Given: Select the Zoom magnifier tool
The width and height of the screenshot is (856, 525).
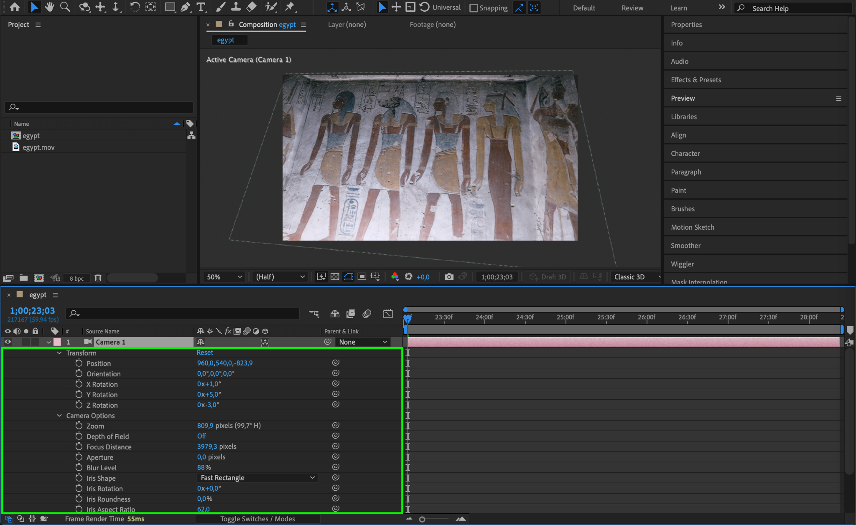Looking at the screenshot, I should pos(65,7).
